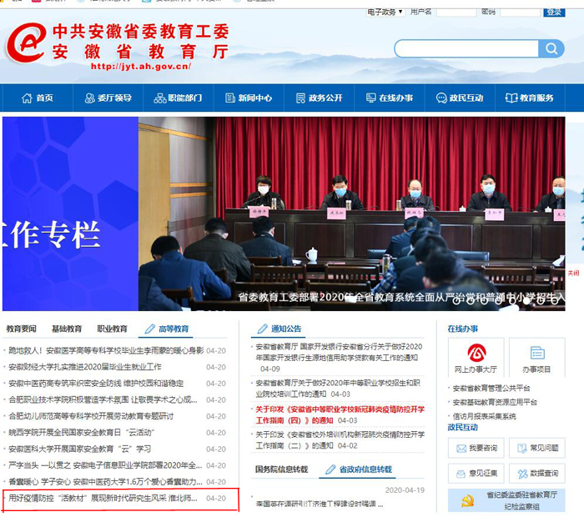Expand the 电子政务 dropdown

385,12
